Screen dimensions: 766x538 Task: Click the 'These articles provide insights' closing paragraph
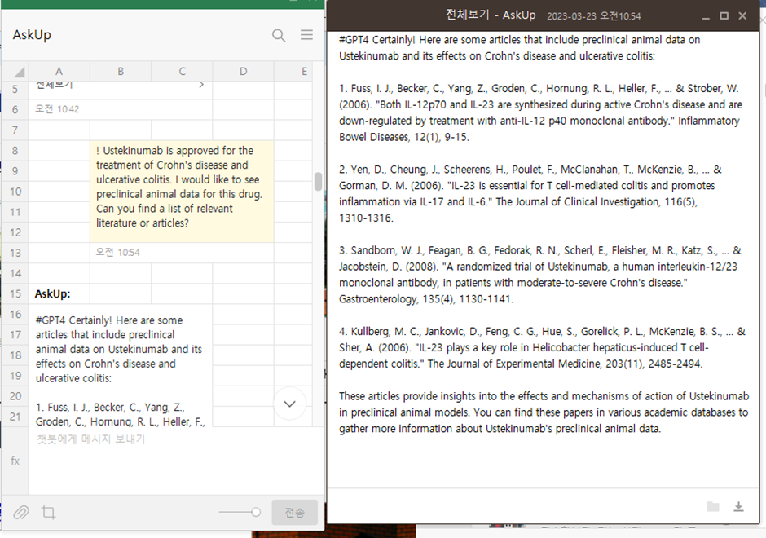click(544, 412)
